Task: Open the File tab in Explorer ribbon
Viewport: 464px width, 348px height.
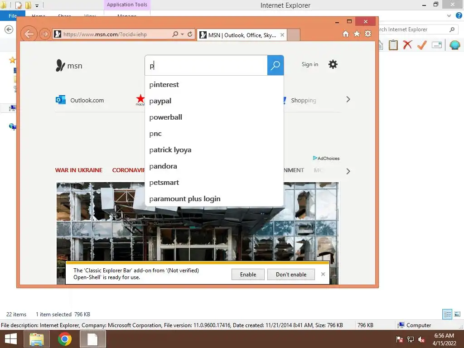Action: point(12,16)
